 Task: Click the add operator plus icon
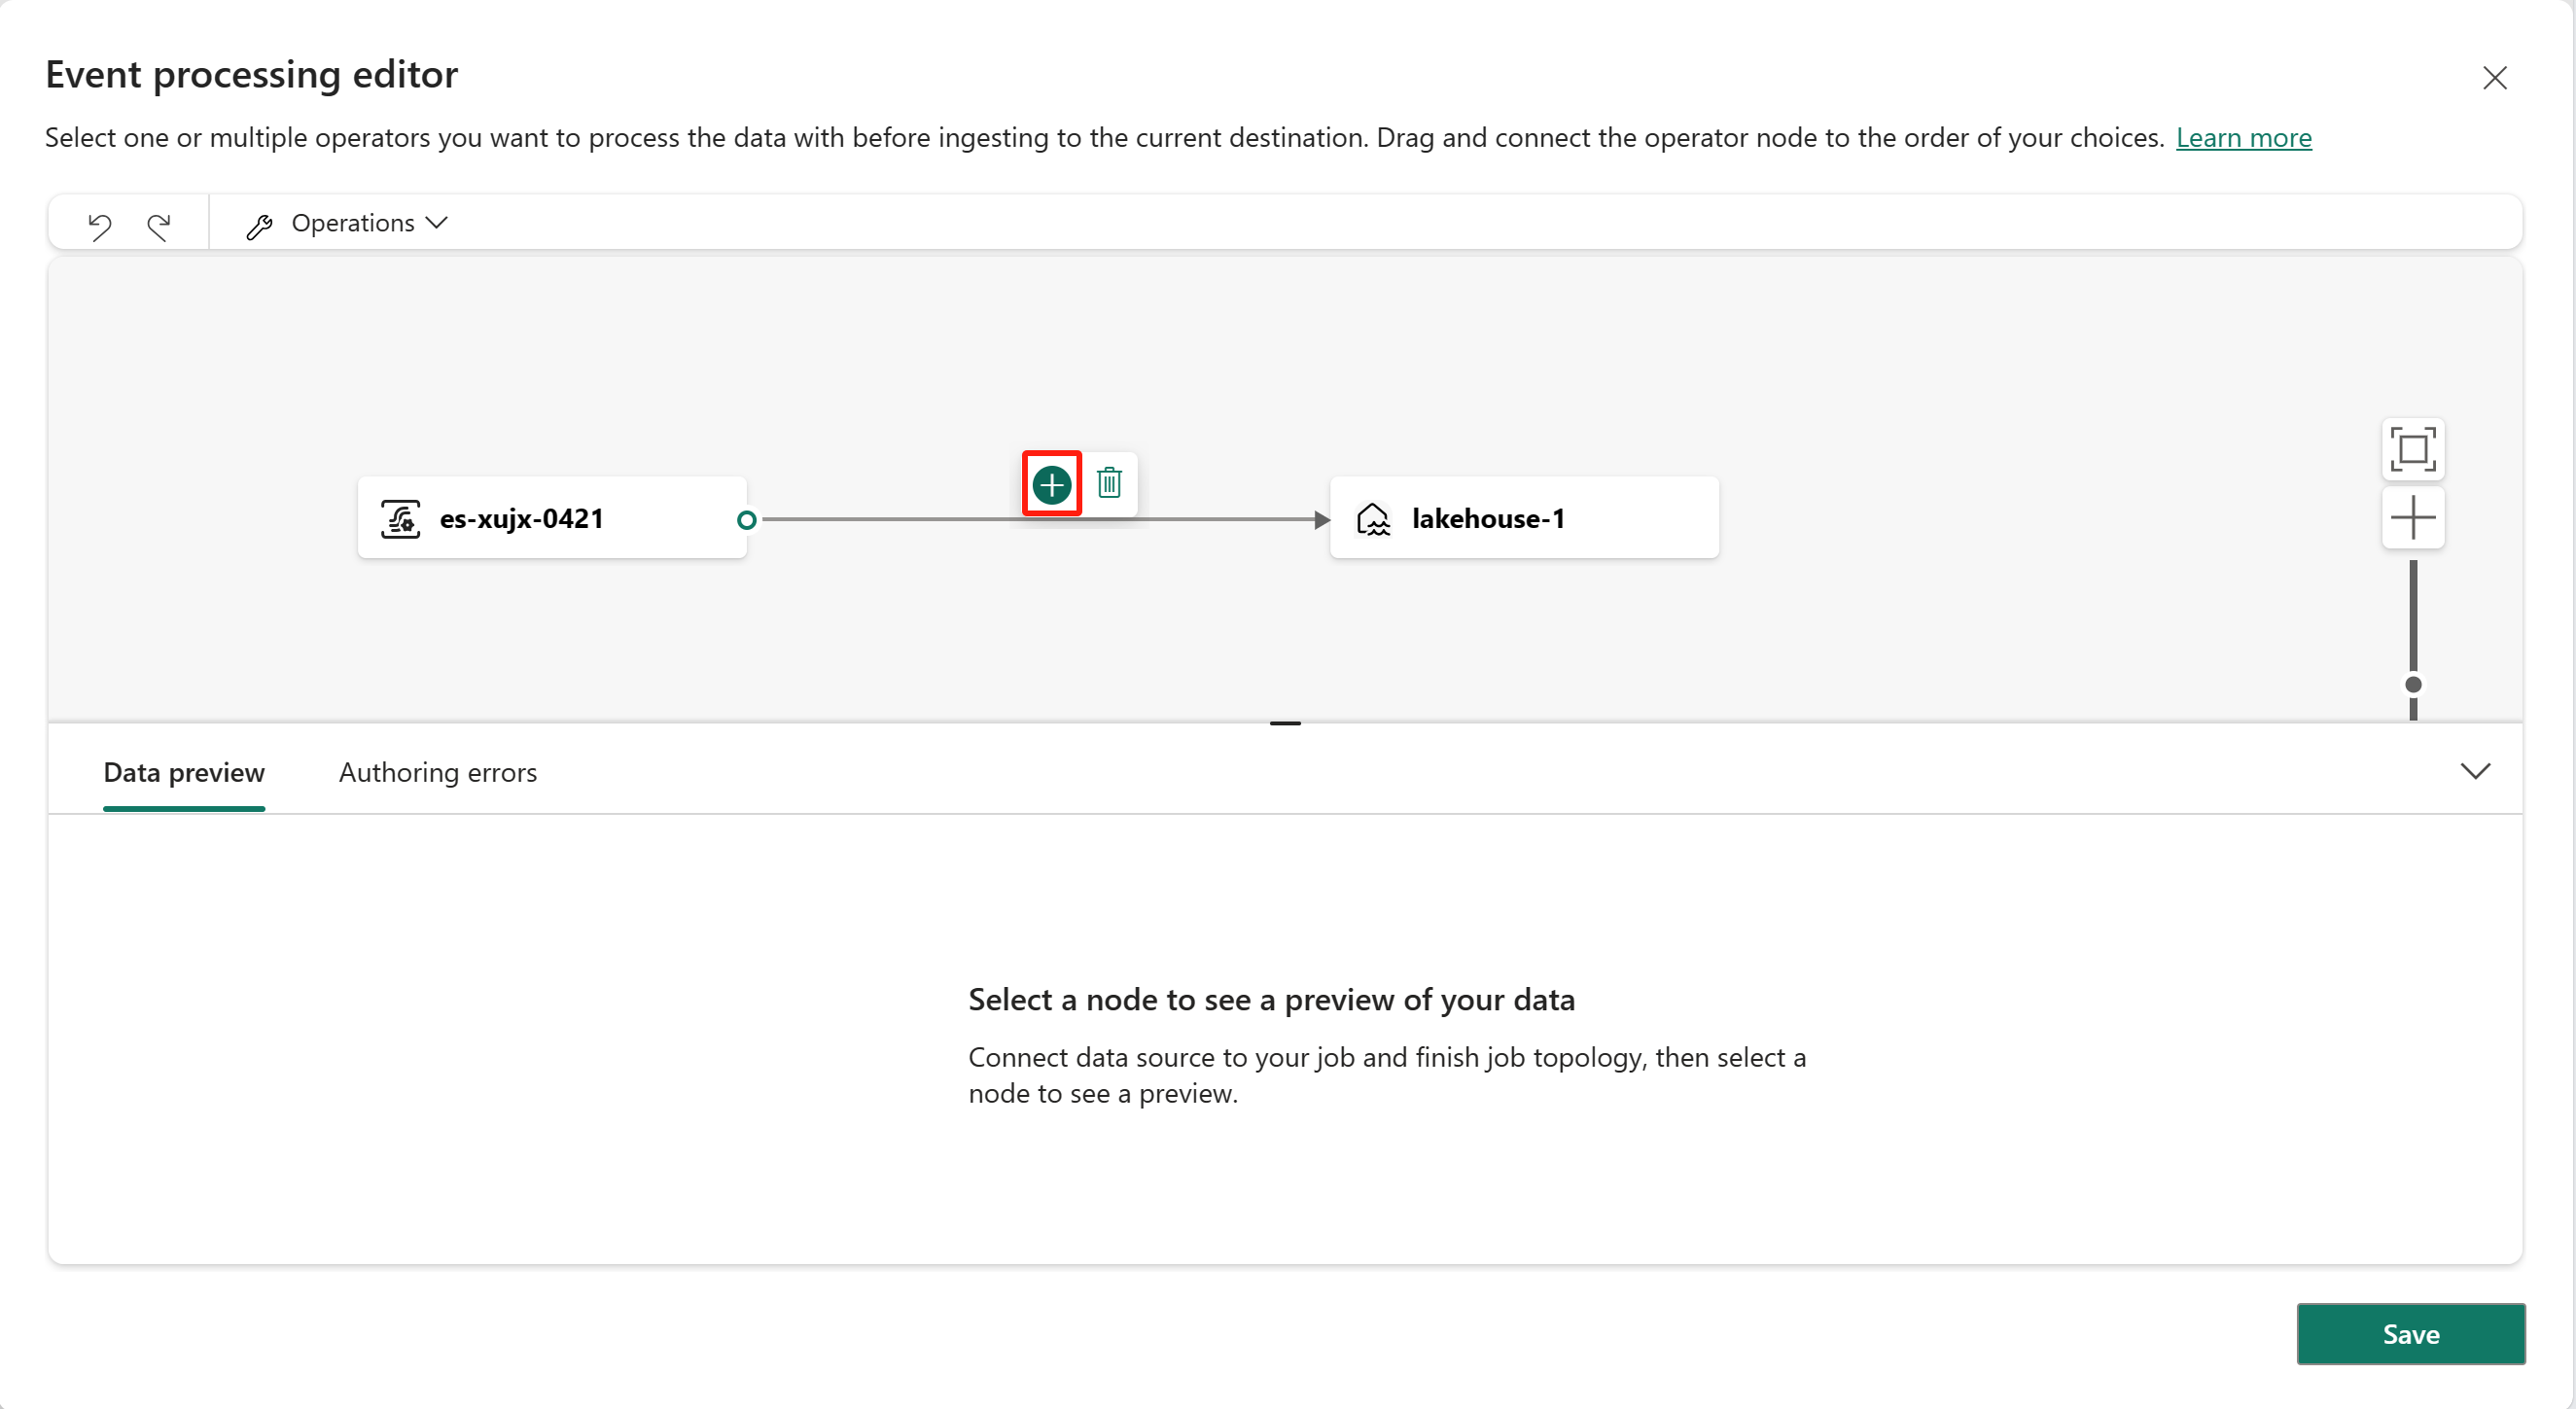point(1053,484)
